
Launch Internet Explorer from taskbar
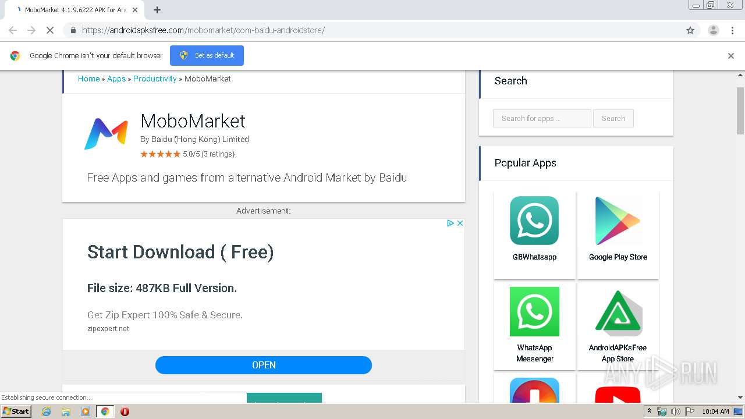[x=47, y=411]
